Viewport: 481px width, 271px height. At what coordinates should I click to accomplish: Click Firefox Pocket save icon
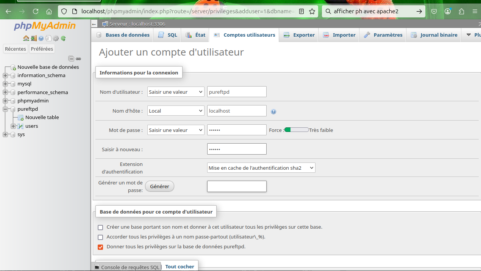[x=434, y=11]
